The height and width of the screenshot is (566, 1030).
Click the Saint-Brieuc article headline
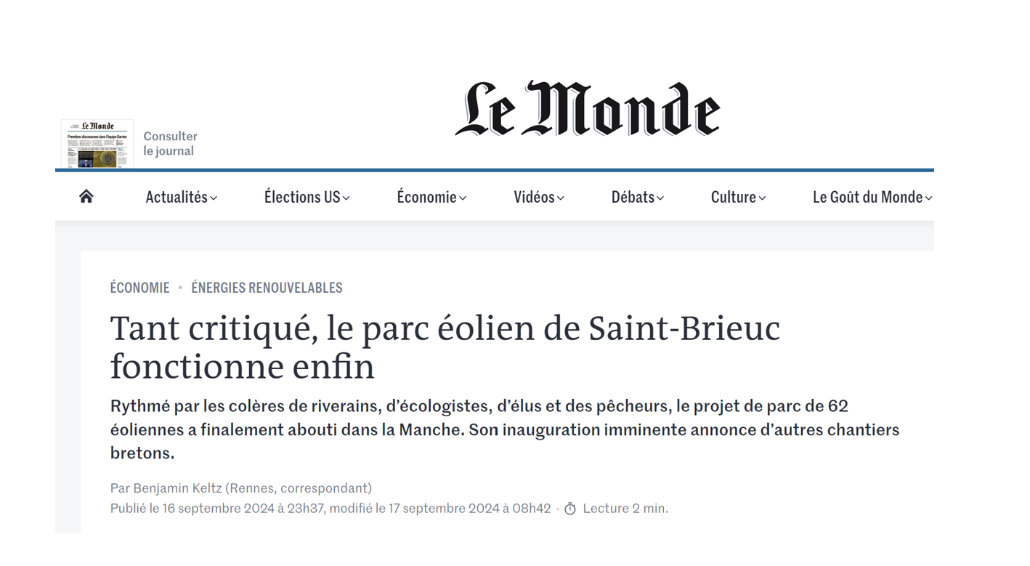tap(445, 347)
